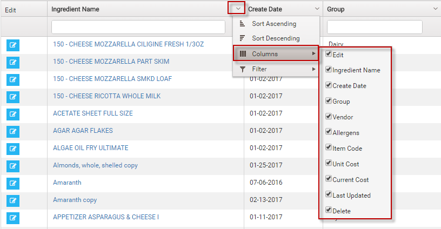Click edit icon for Algae Oil Fry Ultimate

pyautogui.click(x=13, y=149)
